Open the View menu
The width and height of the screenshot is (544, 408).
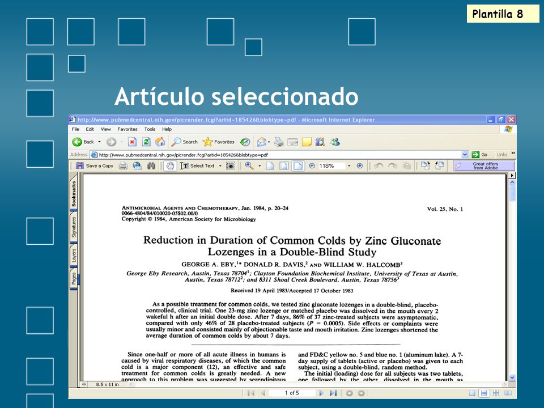[x=106, y=129]
